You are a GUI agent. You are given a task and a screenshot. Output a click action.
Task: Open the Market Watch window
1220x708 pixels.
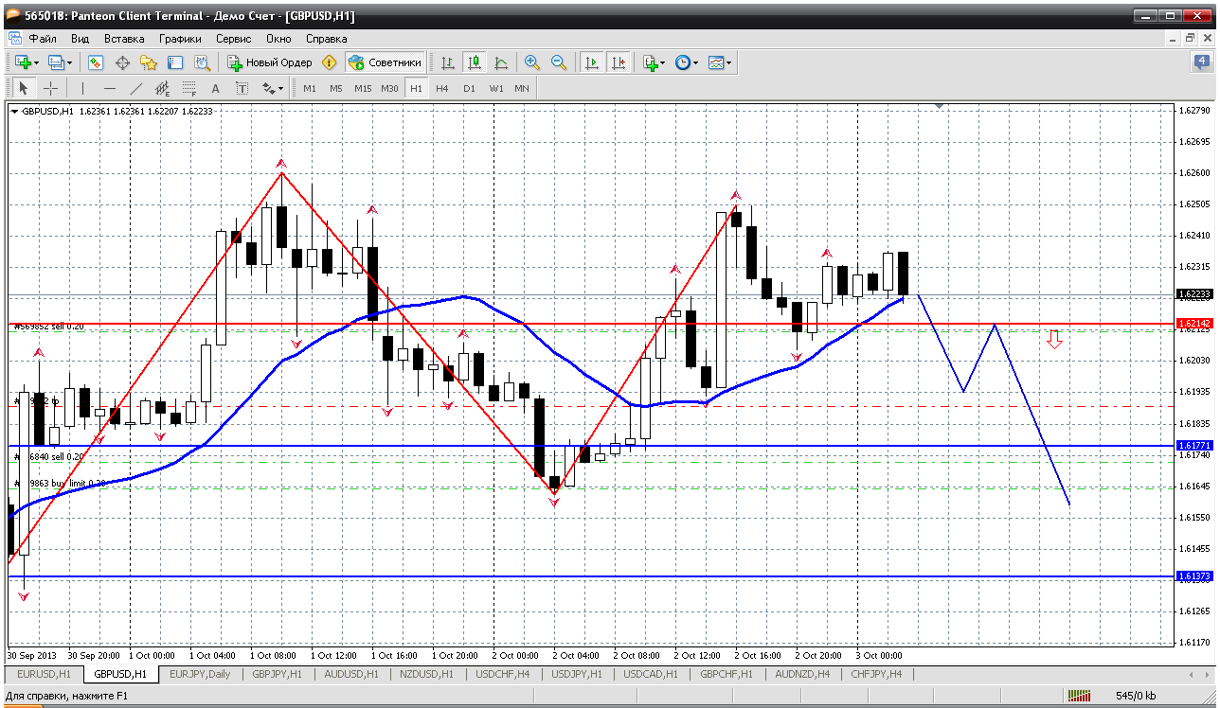click(x=96, y=62)
